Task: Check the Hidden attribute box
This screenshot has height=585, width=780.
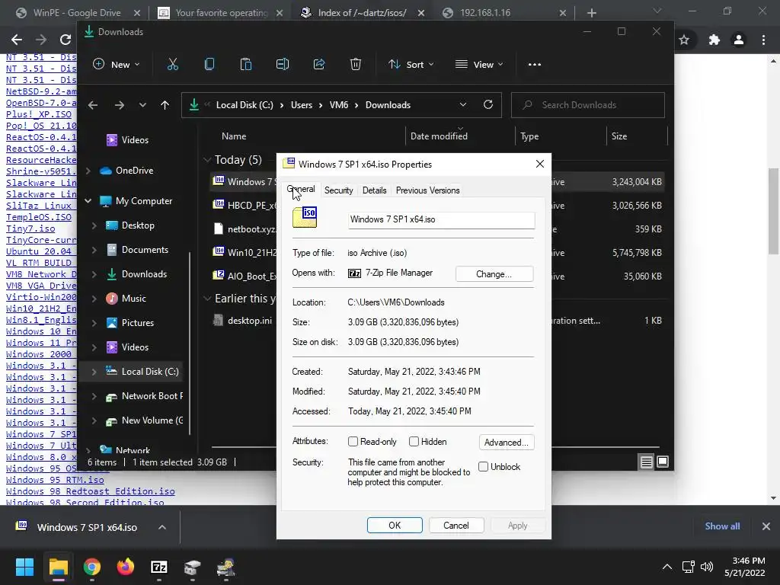Action: [414, 442]
